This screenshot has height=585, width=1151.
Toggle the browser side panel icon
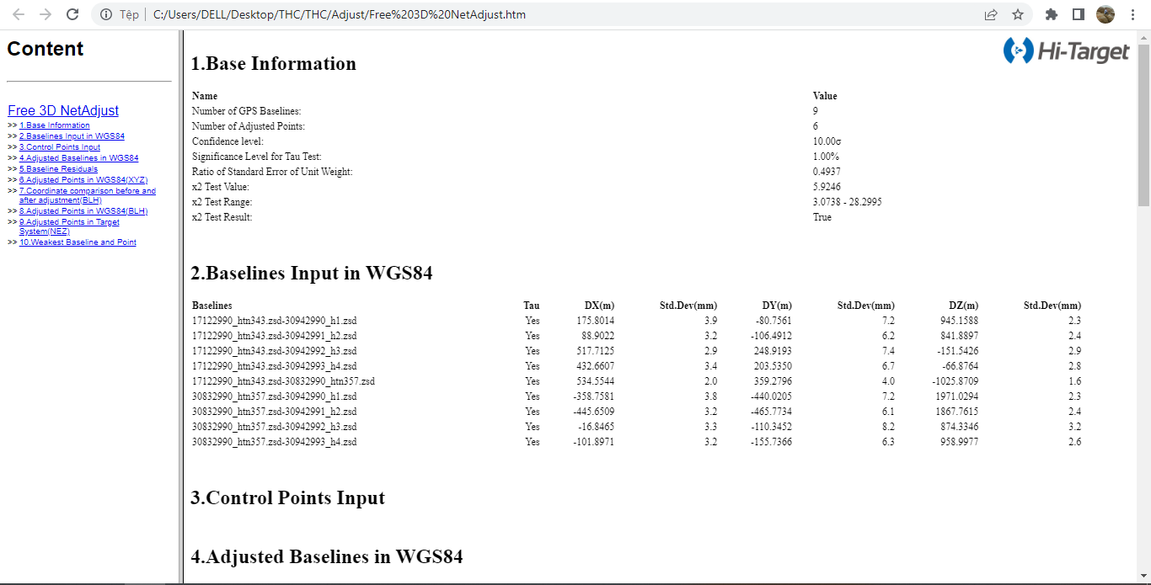[1079, 14]
